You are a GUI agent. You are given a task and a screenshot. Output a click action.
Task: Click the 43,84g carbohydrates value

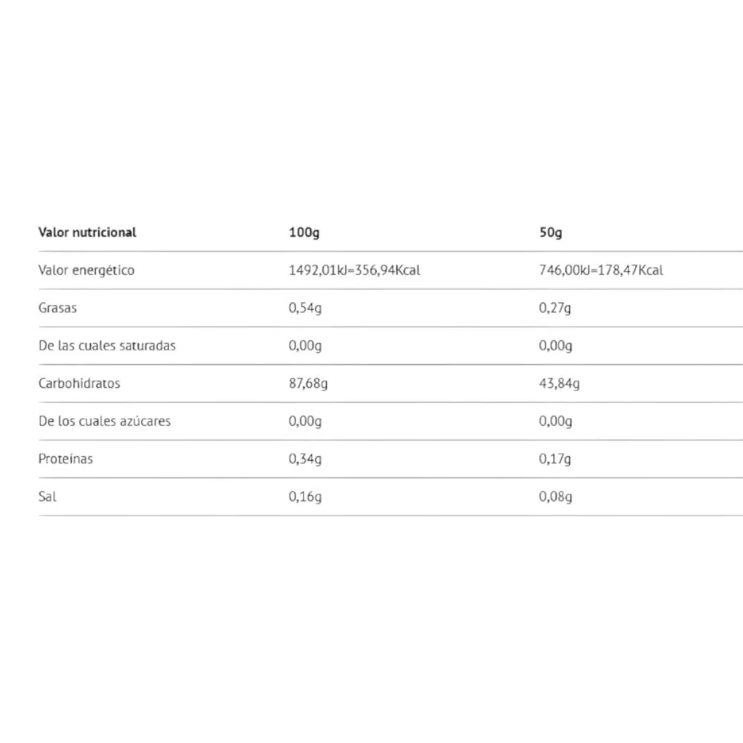[559, 384]
